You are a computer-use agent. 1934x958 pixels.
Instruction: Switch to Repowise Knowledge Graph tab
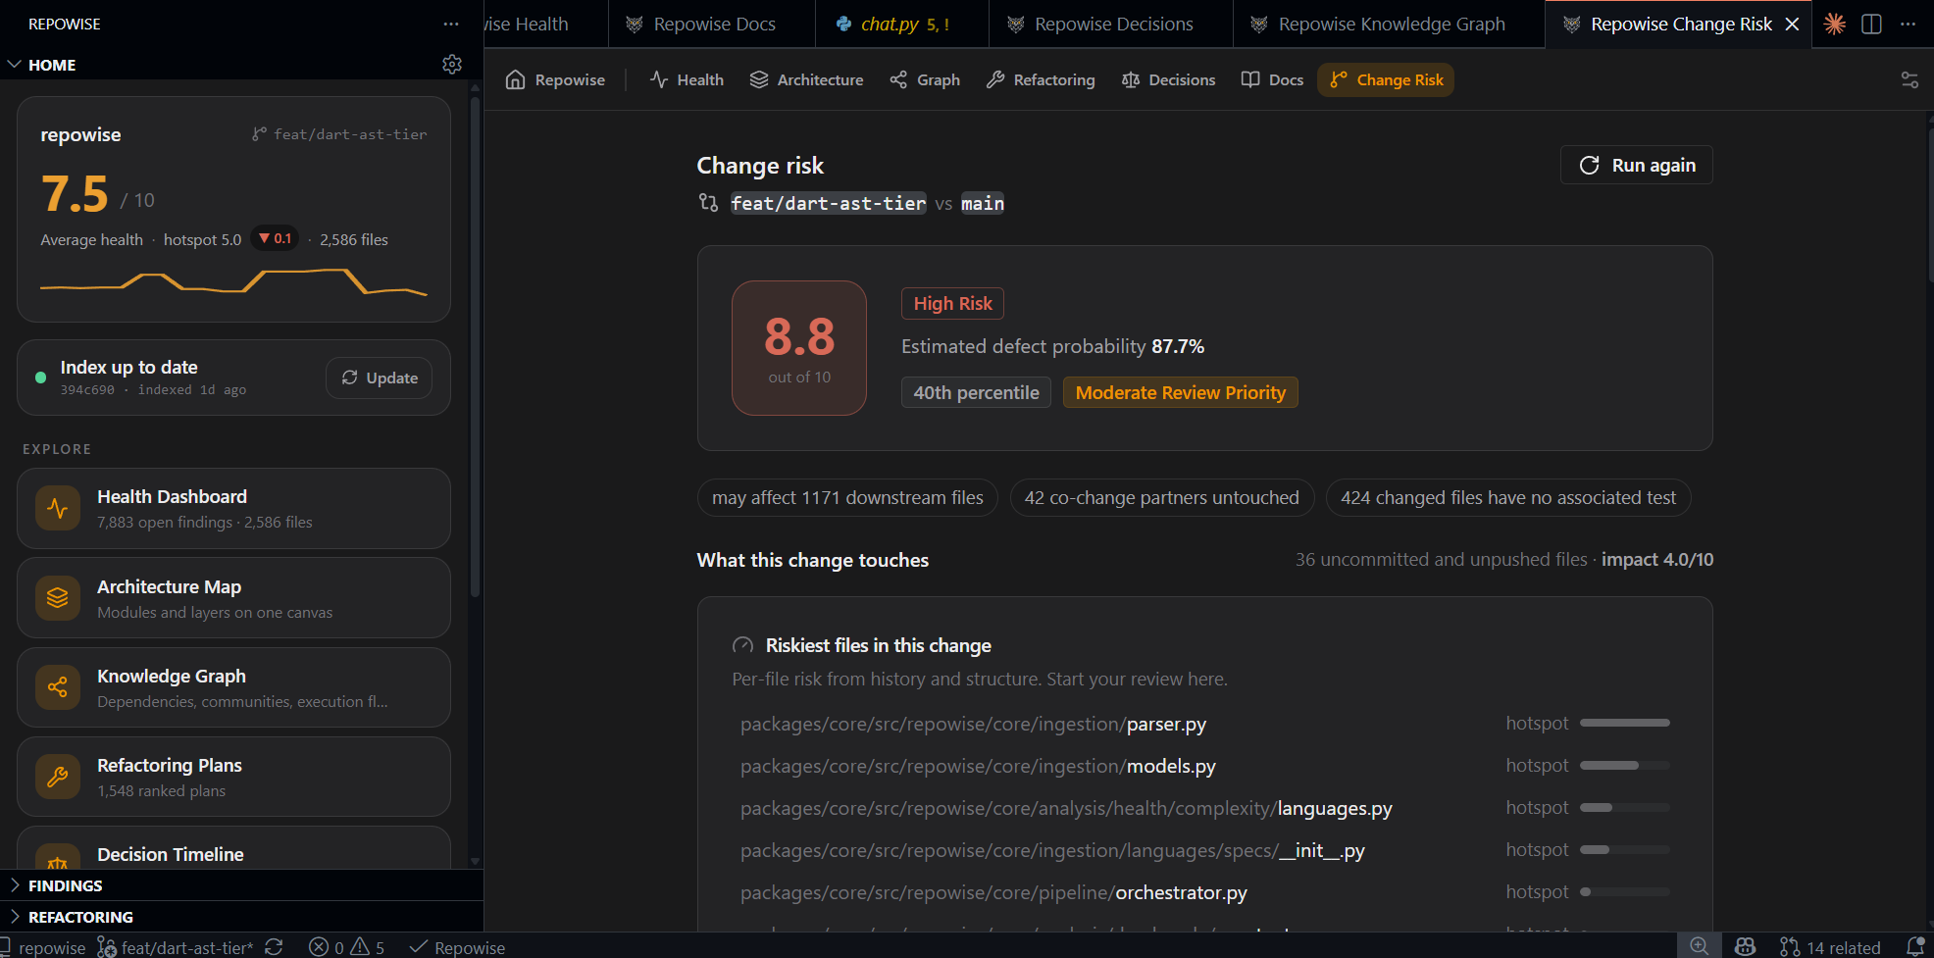1389,24
